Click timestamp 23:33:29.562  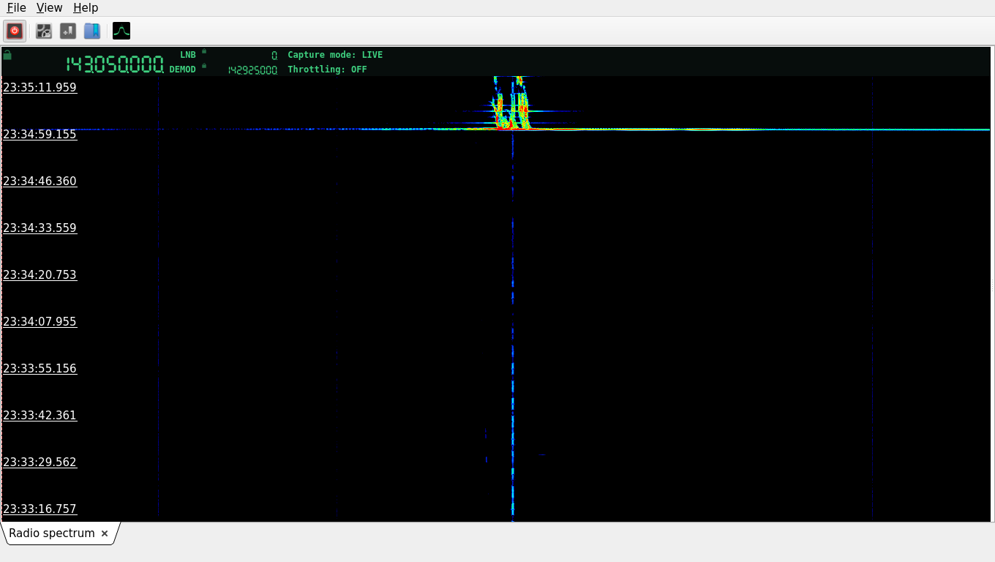click(x=40, y=462)
